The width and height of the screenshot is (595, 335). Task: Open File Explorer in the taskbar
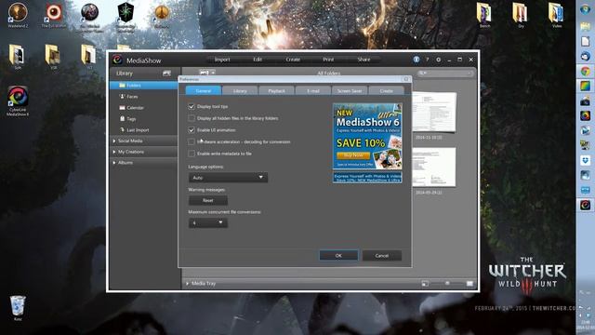click(x=585, y=27)
